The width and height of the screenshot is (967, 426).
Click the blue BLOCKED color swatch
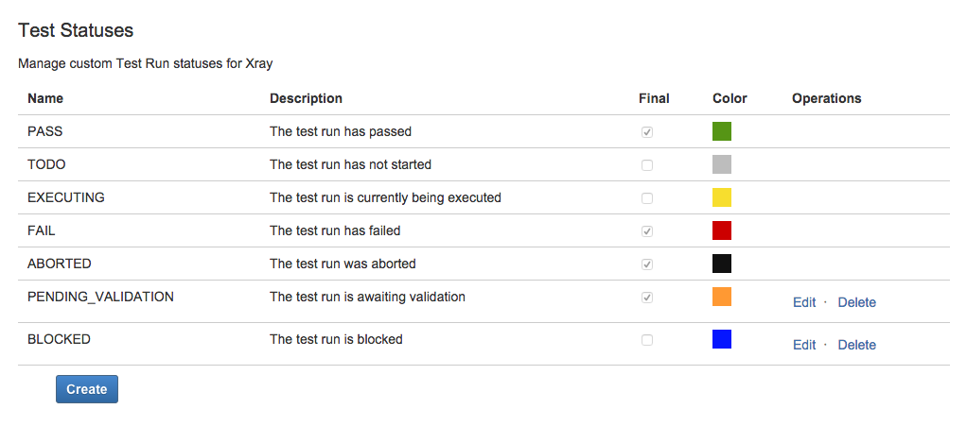point(722,339)
